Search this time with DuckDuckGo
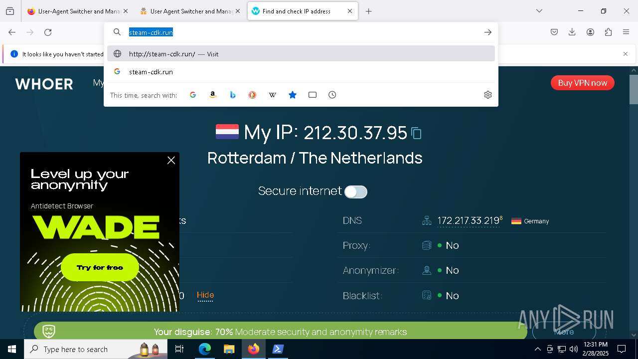638x359 pixels. [x=253, y=95]
